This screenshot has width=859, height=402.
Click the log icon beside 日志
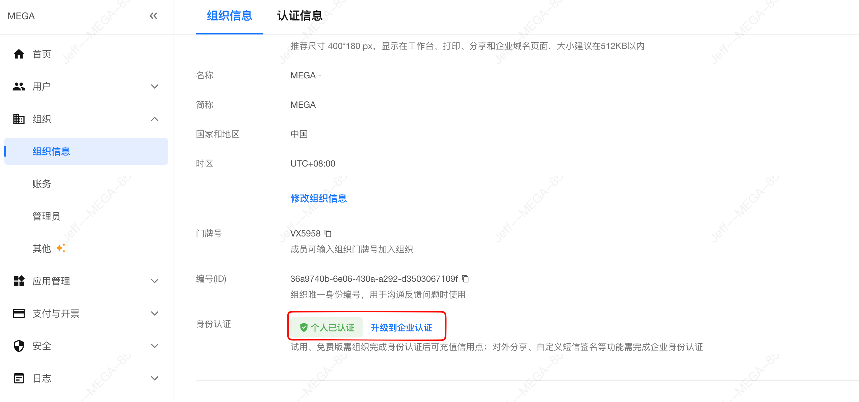tap(19, 378)
